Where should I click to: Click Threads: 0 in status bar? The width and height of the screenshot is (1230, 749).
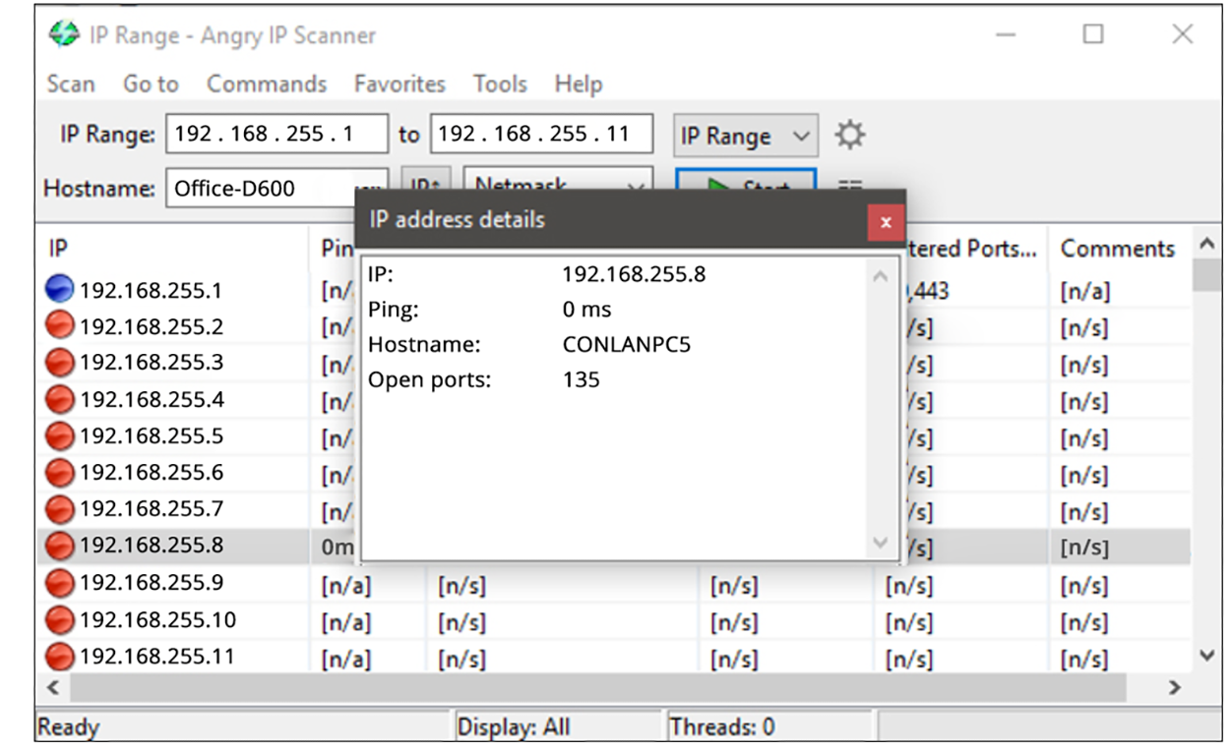(x=722, y=727)
